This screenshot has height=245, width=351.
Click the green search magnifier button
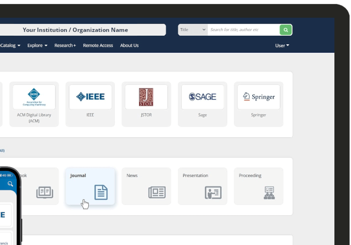[x=286, y=30]
